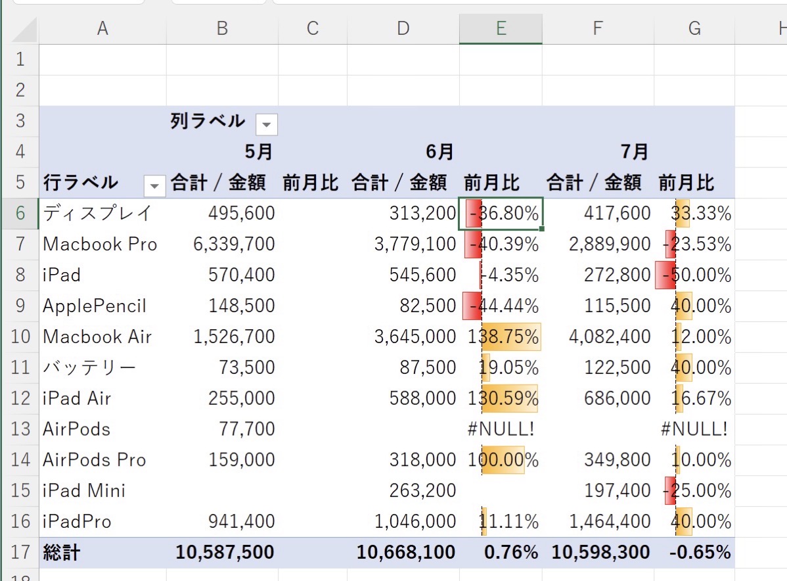
Task: Select cell with value 1,464,400
Action: 598,521
